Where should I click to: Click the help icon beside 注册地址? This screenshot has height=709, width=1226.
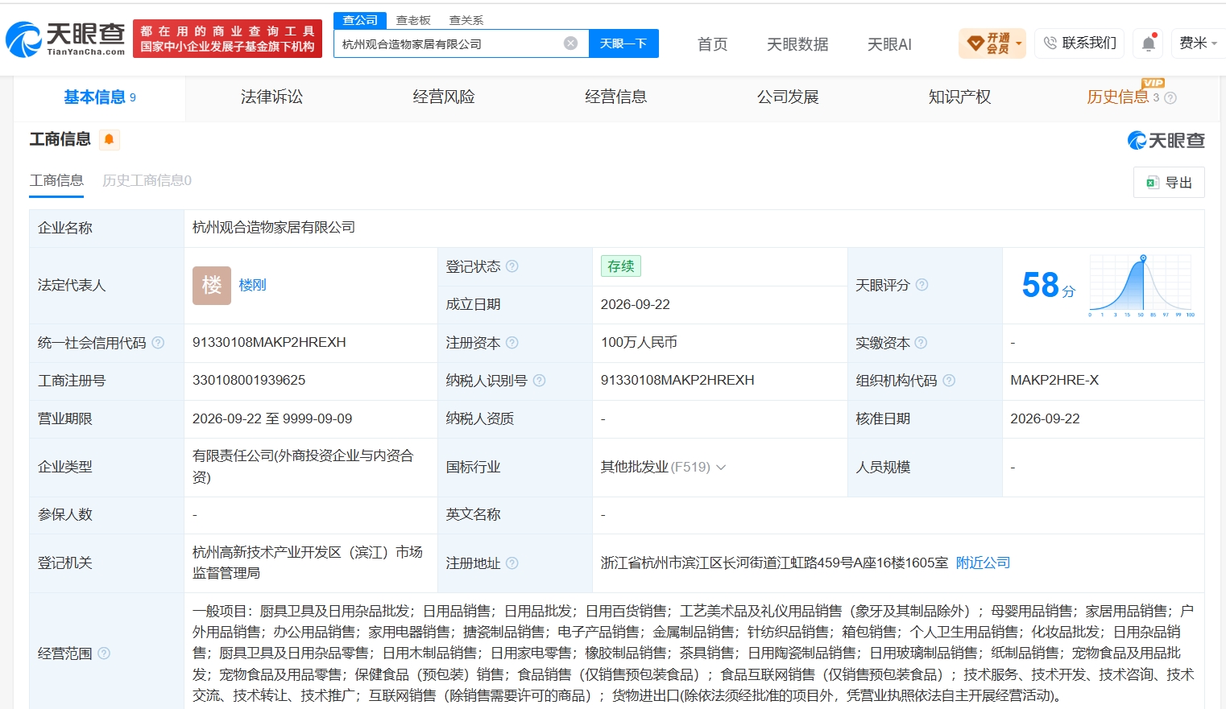[512, 563]
